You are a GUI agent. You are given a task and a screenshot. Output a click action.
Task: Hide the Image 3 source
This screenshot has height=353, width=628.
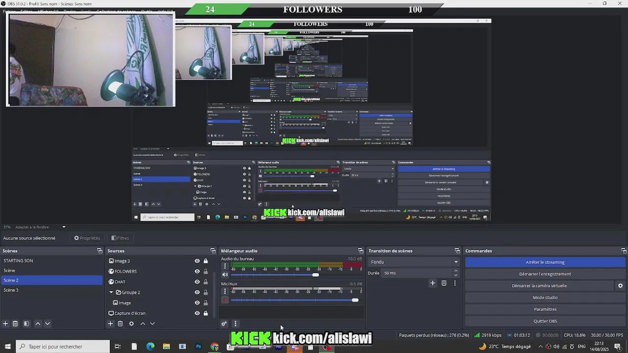point(197,261)
